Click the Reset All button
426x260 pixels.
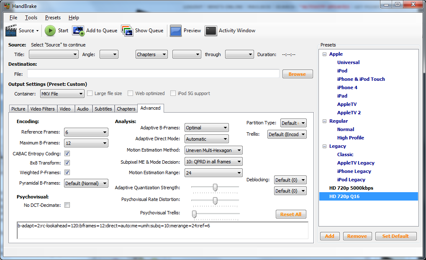click(291, 214)
